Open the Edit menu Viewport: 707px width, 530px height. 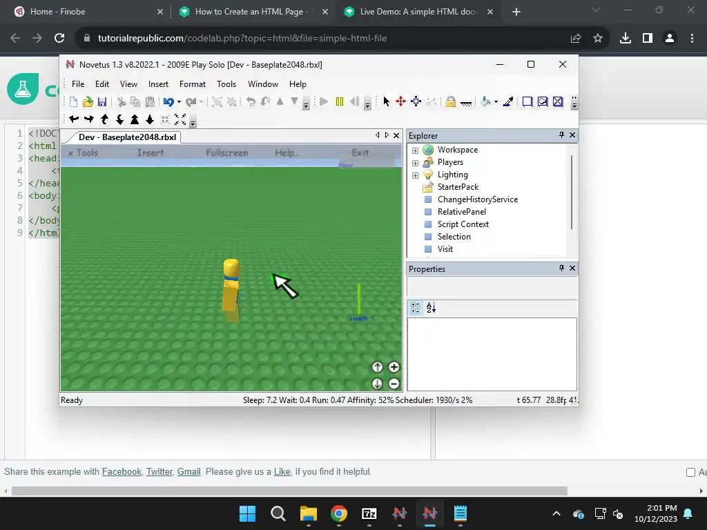pyautogui.click(x=102, y=84)
